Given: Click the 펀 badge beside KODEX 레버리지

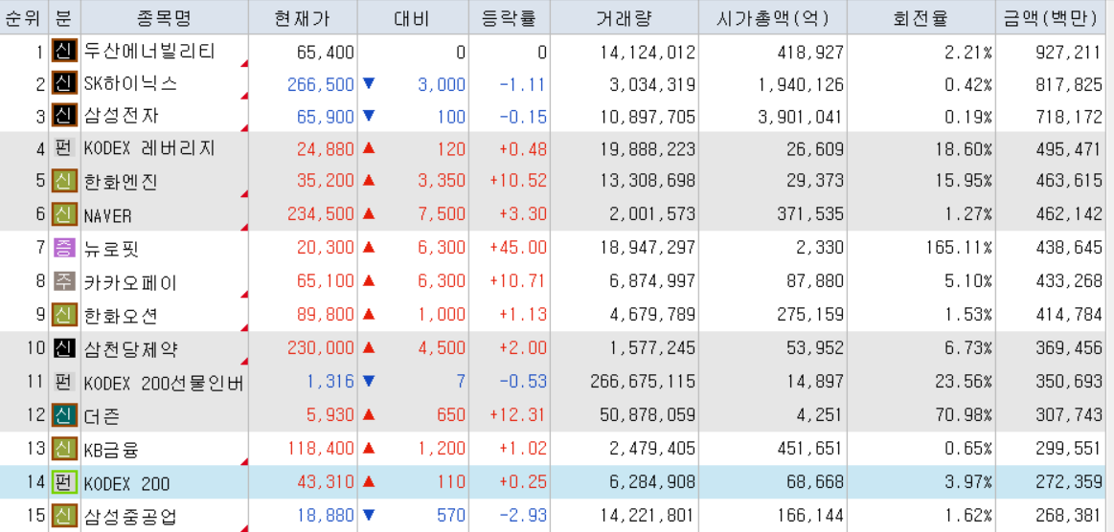Looking at the screenshot, I should pos(64,149).
